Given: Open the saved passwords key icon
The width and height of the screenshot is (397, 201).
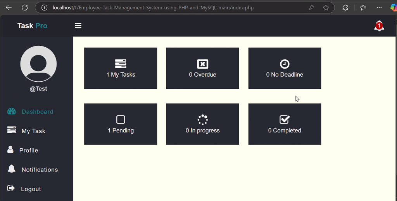Looking at the screenshot, I should (x=311, y=8).
